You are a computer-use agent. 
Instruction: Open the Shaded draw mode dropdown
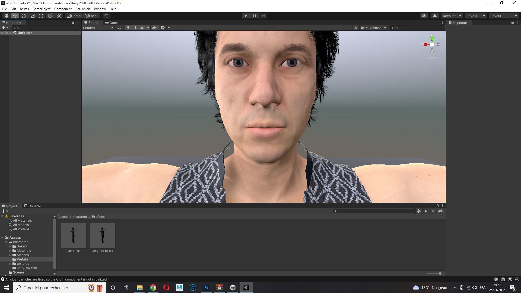point(98,28)
